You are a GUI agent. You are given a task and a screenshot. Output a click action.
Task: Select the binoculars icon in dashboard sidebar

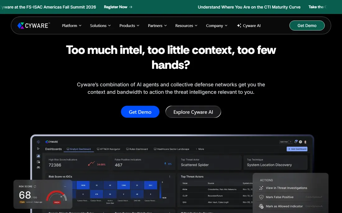coord(38,167)
